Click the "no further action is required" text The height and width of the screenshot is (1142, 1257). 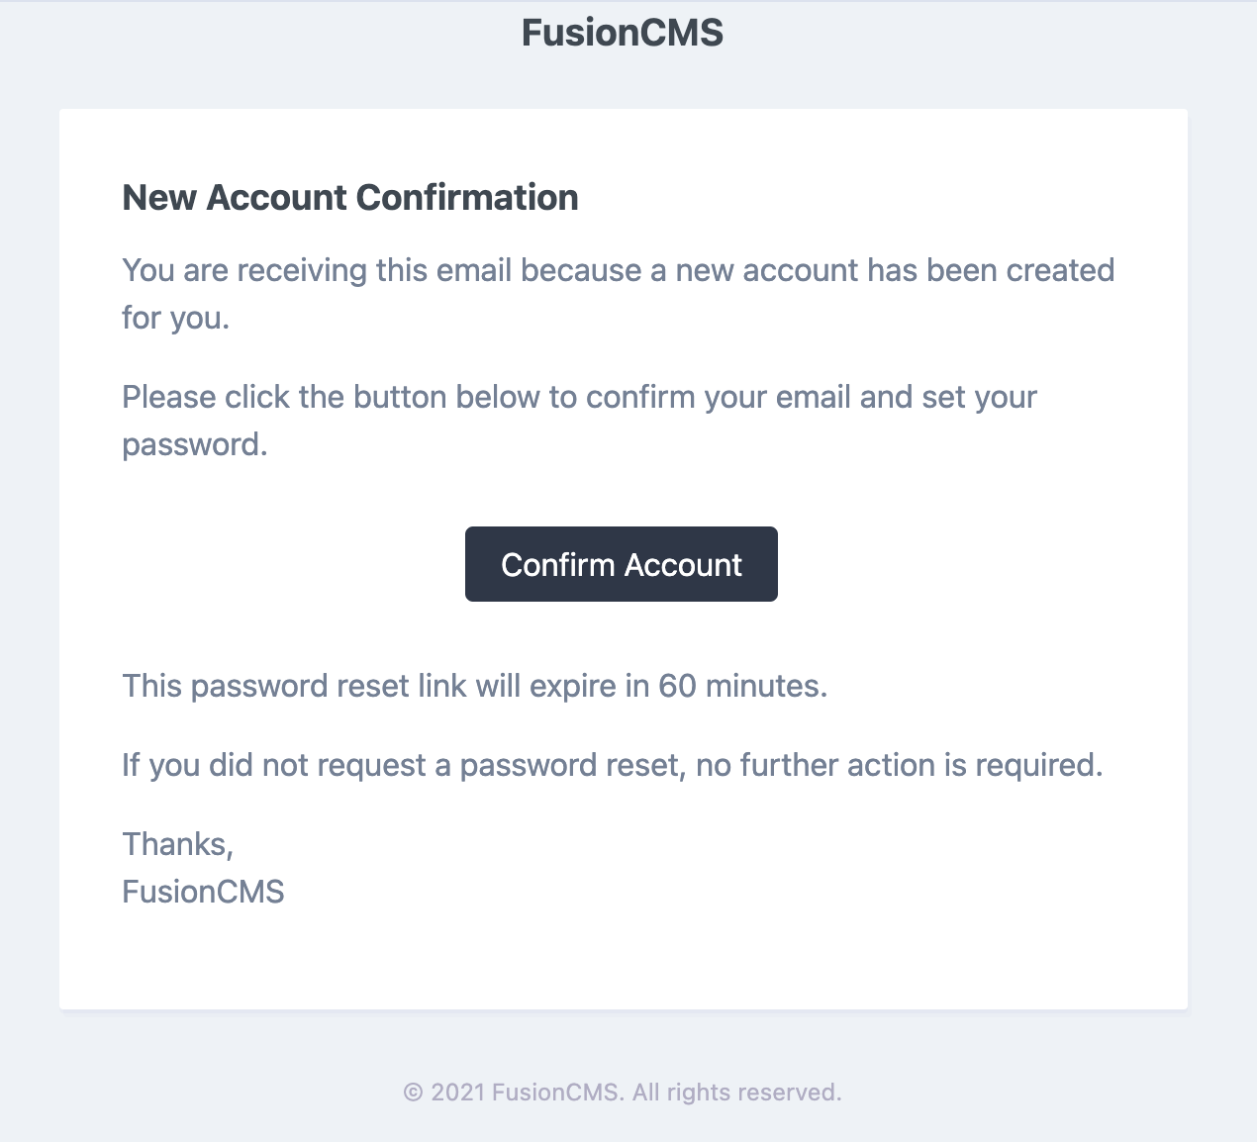click(x=900, y=765)
